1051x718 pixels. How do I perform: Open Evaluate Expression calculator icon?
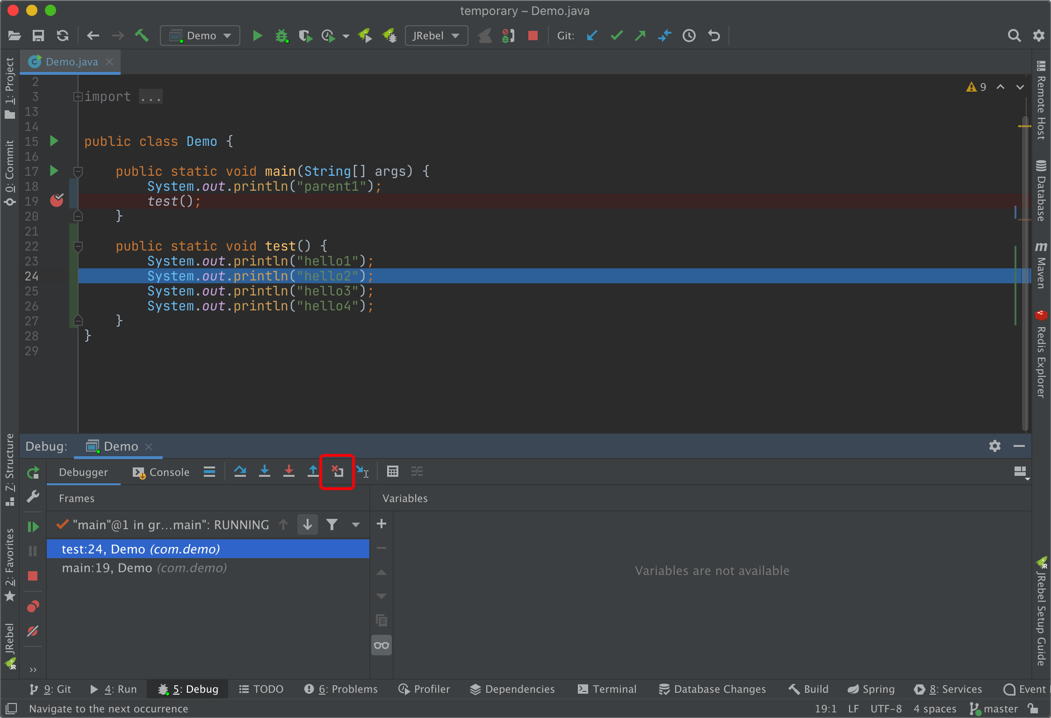[393, 471]
